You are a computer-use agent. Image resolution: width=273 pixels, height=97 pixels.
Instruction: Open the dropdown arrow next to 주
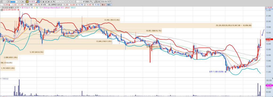pos(6,2)
